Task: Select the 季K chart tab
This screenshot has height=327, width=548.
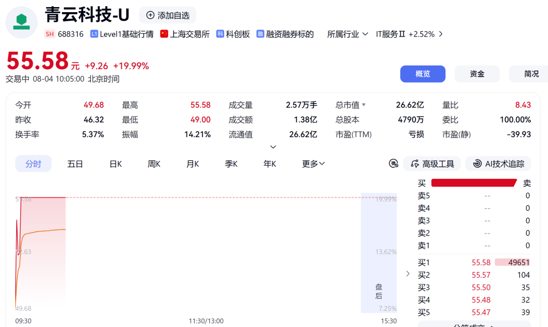Action: click(x=231, y=163)
